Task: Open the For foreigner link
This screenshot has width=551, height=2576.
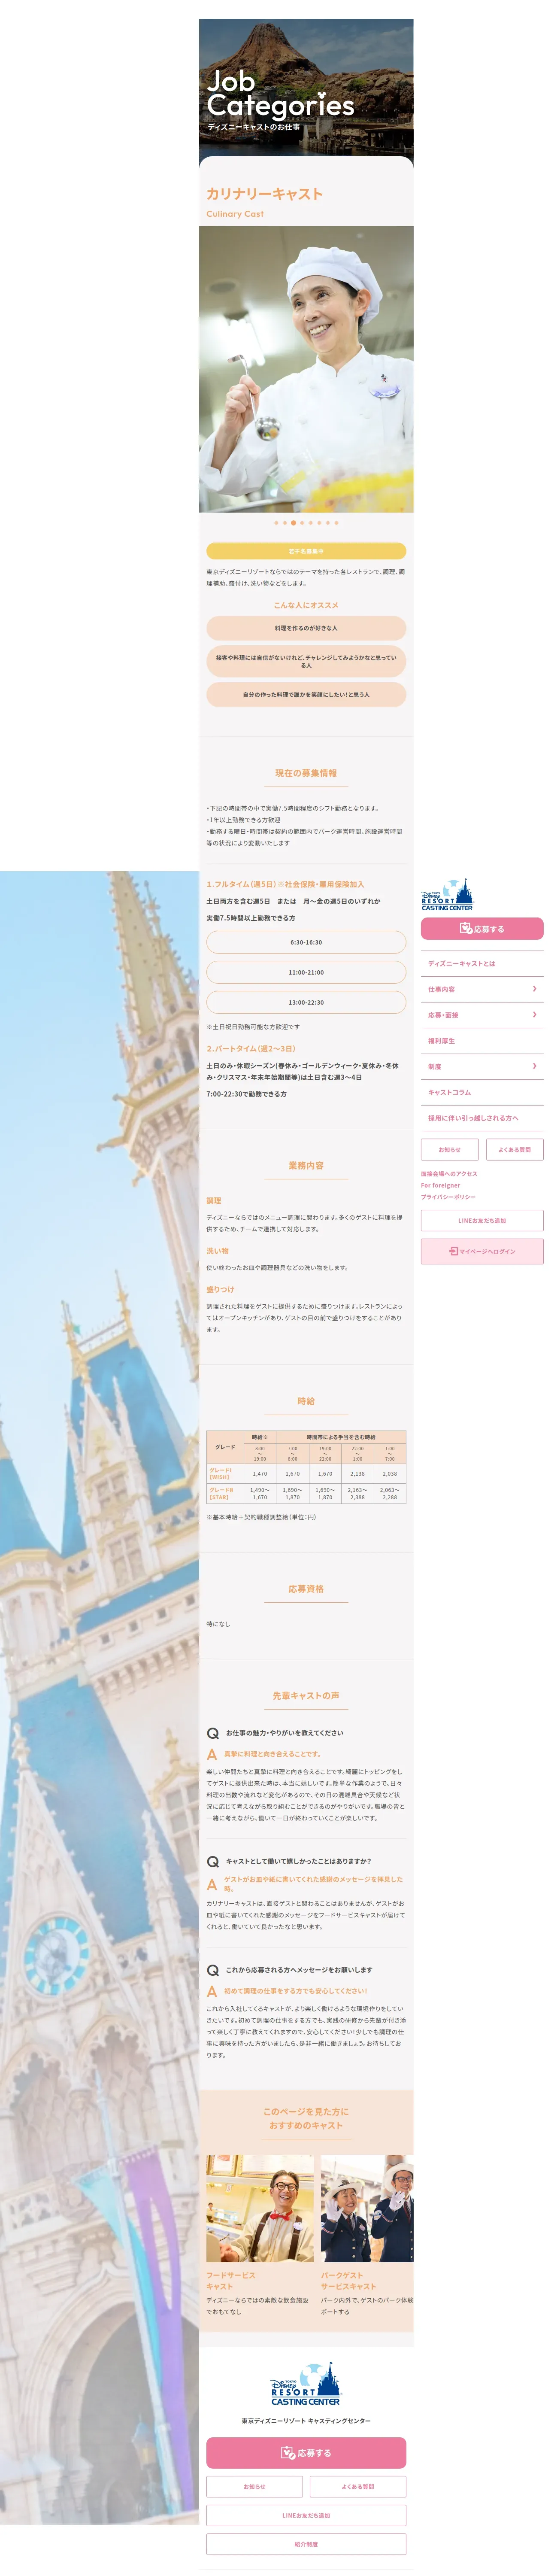Action: coord(441,1185)
